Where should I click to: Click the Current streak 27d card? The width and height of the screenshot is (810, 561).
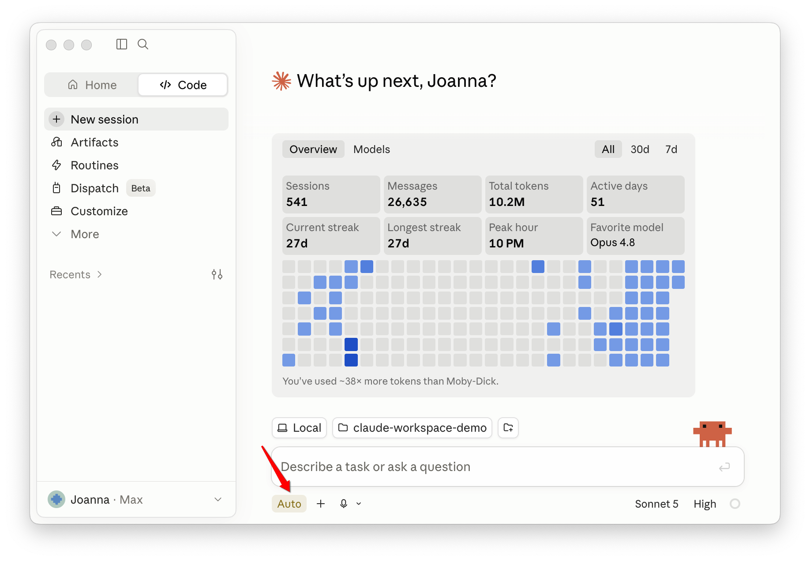pos(331,236)
